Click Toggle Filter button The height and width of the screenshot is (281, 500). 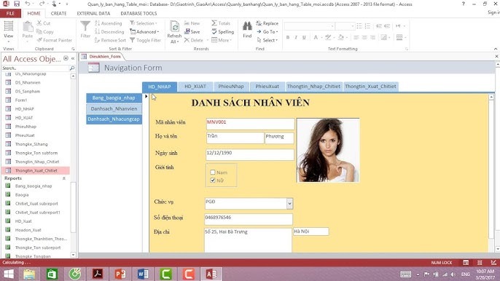pos(146,40)
